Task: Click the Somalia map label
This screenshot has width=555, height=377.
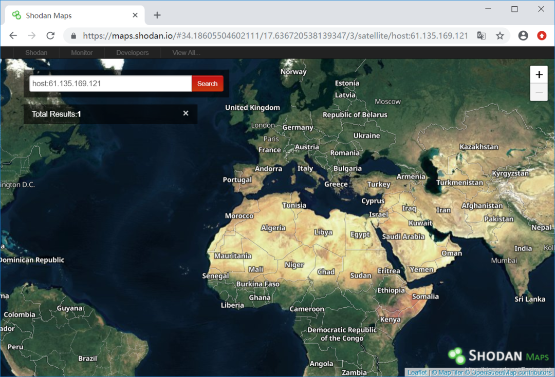Action: (425, 296)
